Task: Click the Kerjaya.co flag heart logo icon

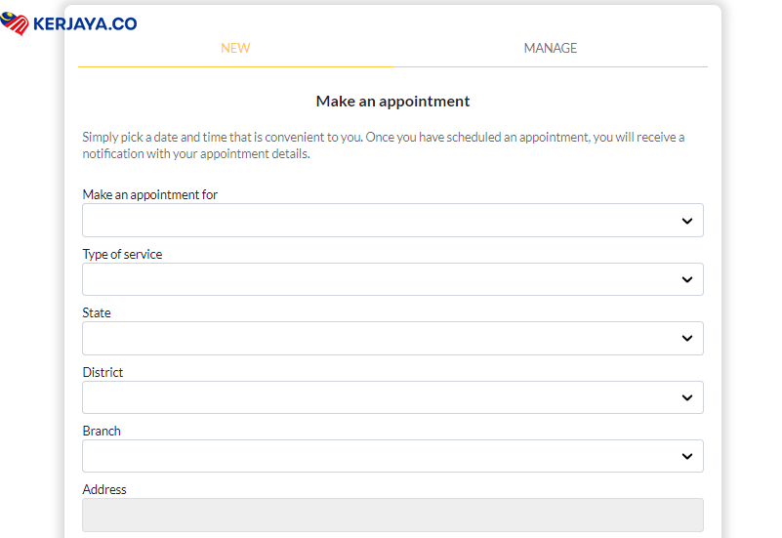Action: click(x=16, y=23)
